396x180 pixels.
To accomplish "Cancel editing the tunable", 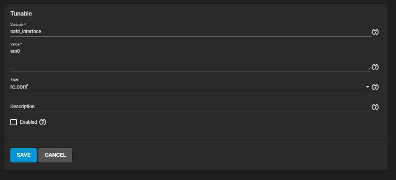I will click(55, 155).
